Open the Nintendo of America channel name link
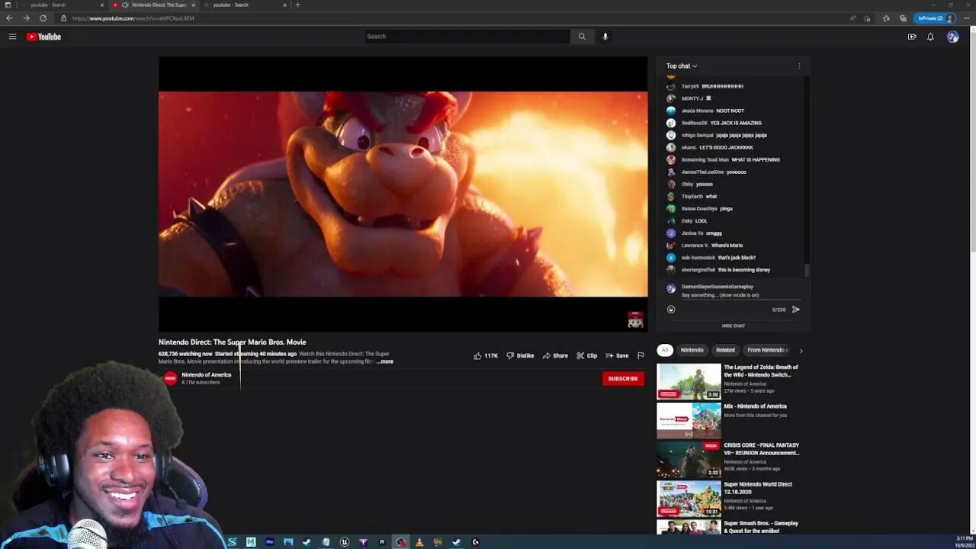This screenshot has height=549, width=976. [x=206, y=375]
